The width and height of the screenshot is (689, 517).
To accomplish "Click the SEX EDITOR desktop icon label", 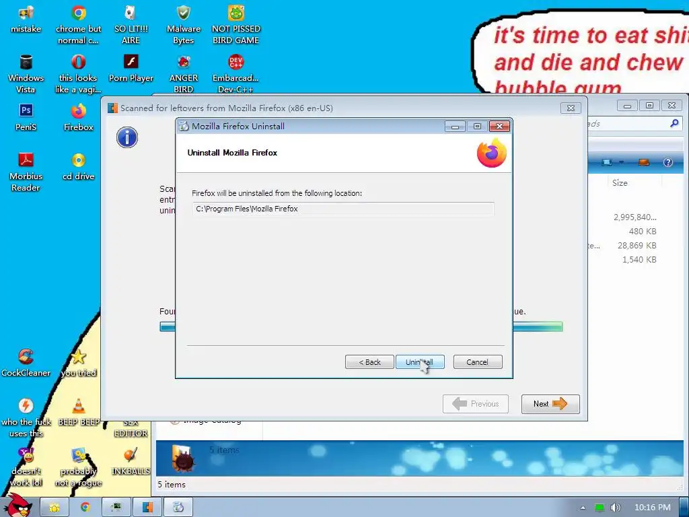I will coord(131,427).
